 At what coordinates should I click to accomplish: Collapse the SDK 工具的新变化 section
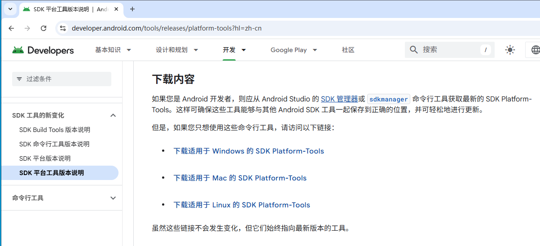[x=113, y=115]
